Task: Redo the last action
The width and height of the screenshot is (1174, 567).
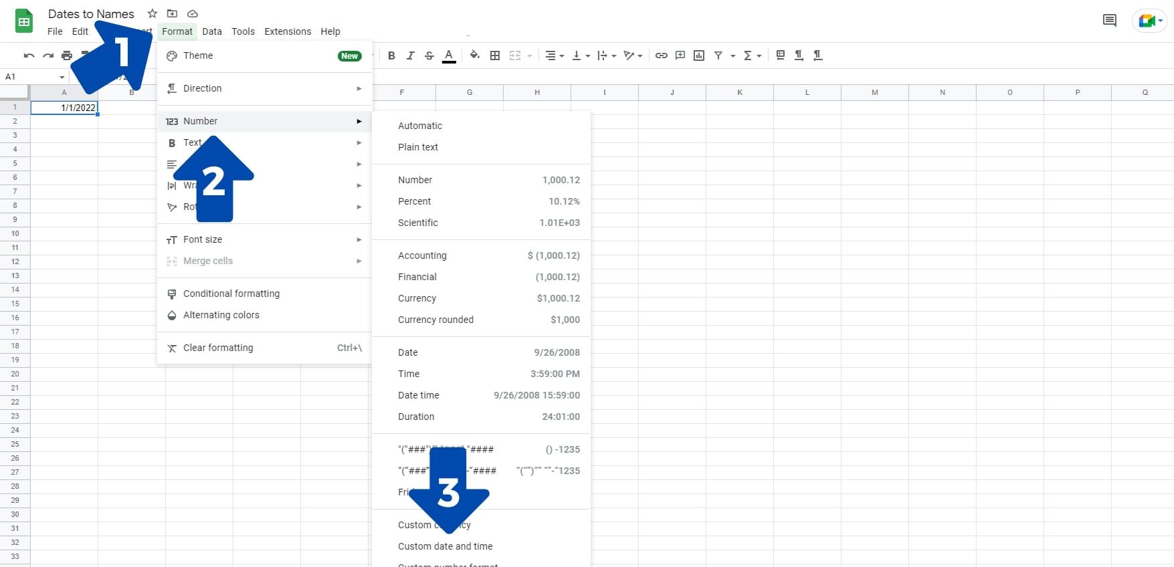Action: tap(47, 55)
